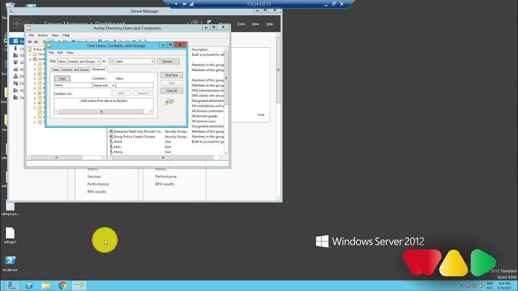Viewport: 518px width, 291px height.
Task: Switch to Users, Contacts, and Groups tab
Action: tap(70, 70)
